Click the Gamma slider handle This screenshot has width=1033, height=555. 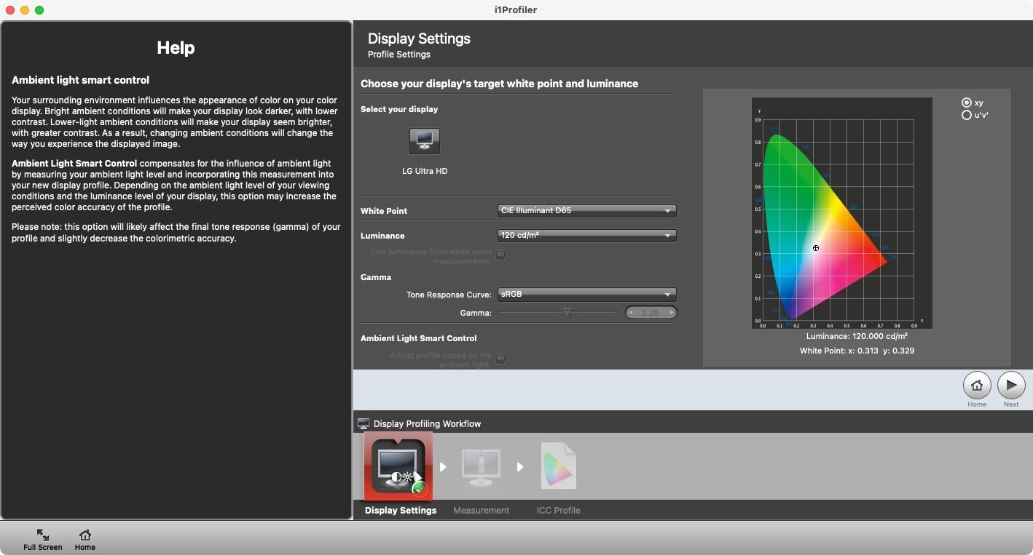click(x=567, y=312)
